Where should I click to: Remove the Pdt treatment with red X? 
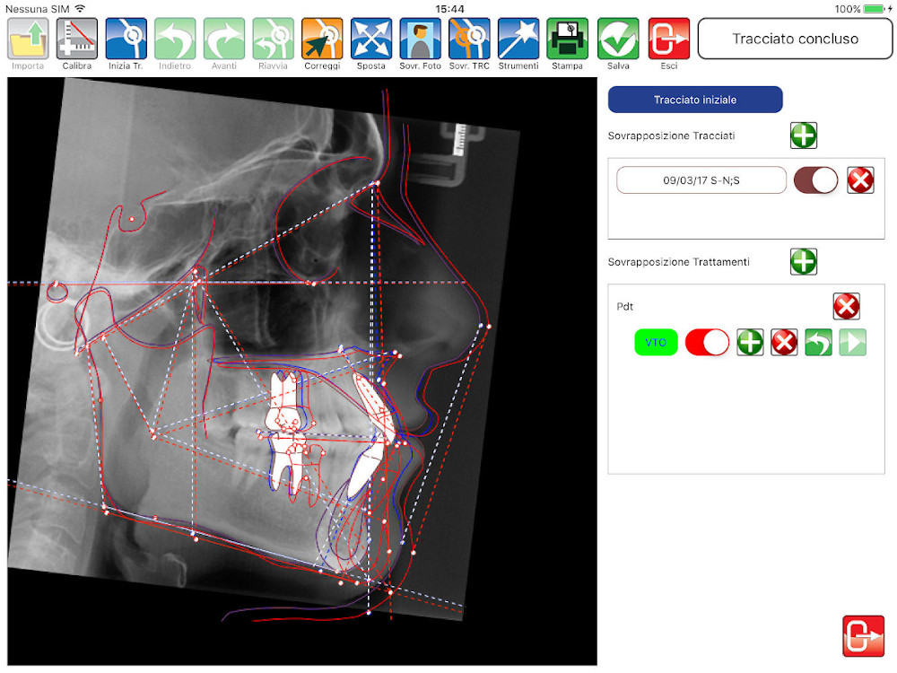click(x=846, y=306)
